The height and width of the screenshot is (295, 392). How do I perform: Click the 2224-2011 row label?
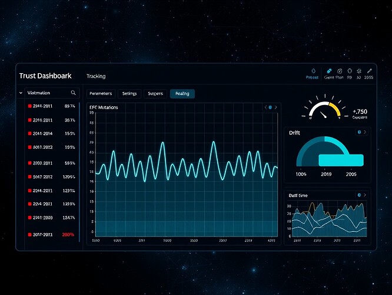tap(43, 204)
